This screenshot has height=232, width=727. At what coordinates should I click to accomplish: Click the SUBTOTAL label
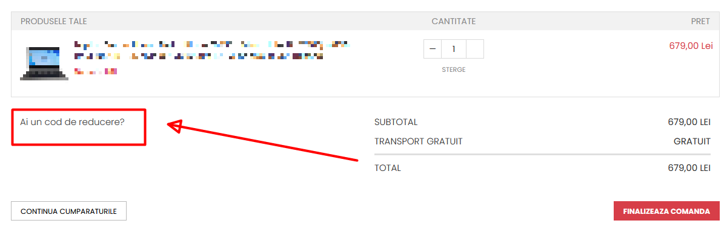(x=396, y=122)
